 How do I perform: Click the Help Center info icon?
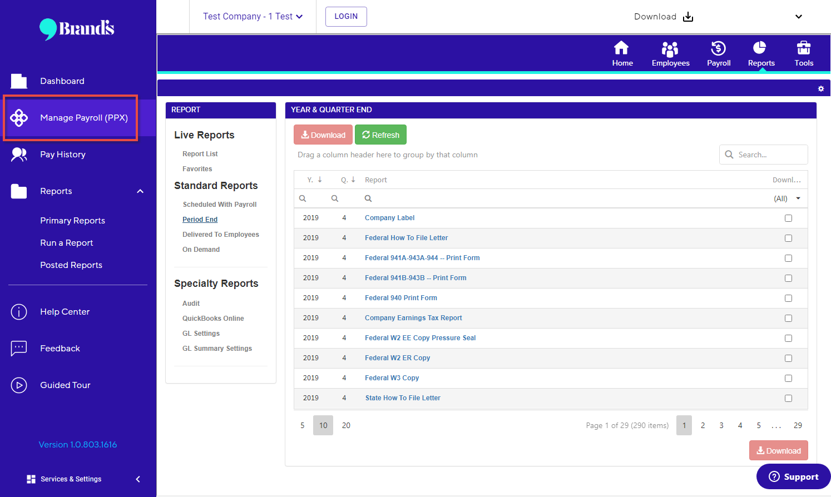click(19, 312)
